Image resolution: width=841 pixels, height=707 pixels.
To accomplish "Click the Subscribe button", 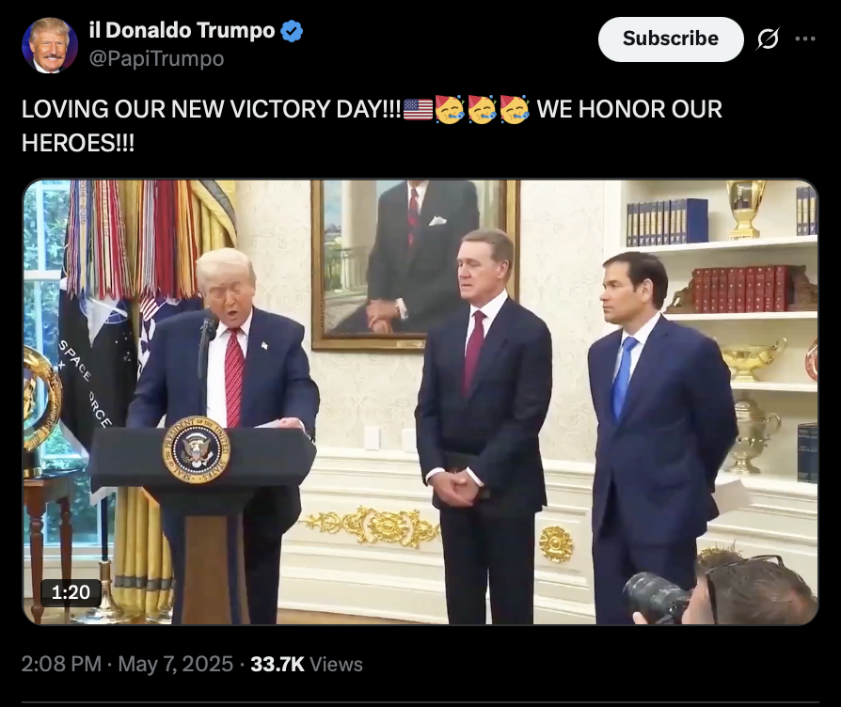I will coord(671,39).
